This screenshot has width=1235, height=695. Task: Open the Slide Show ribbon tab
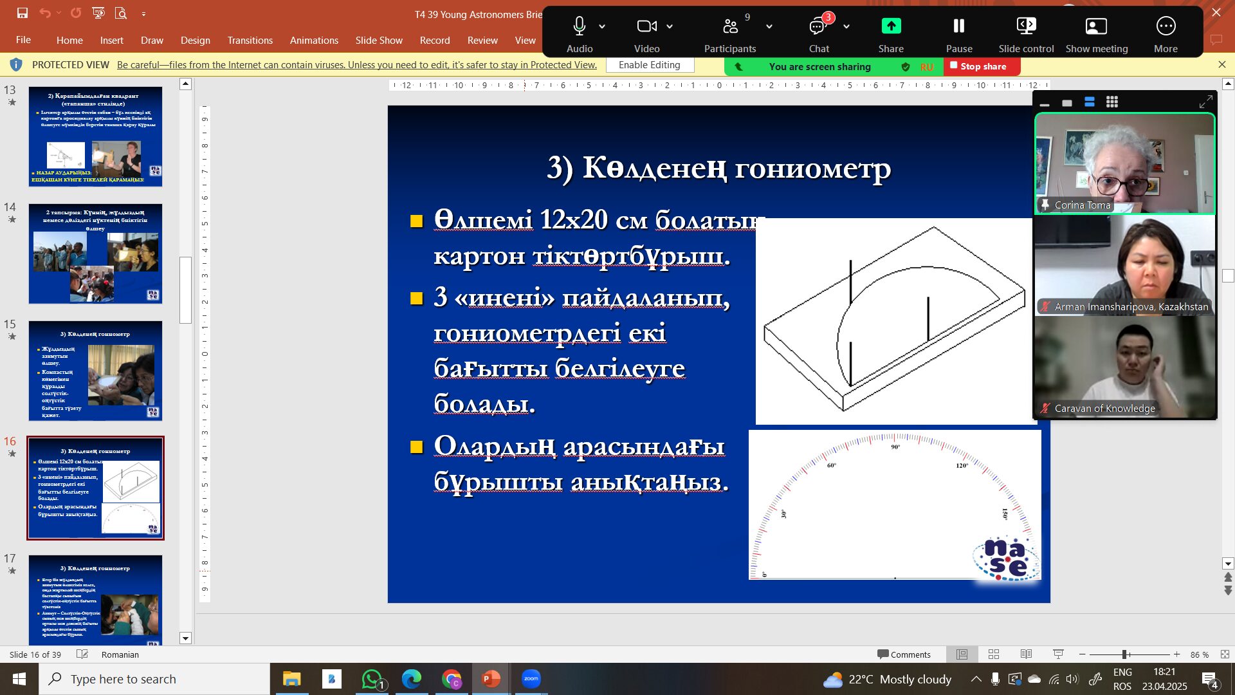(x=378, y=40)
